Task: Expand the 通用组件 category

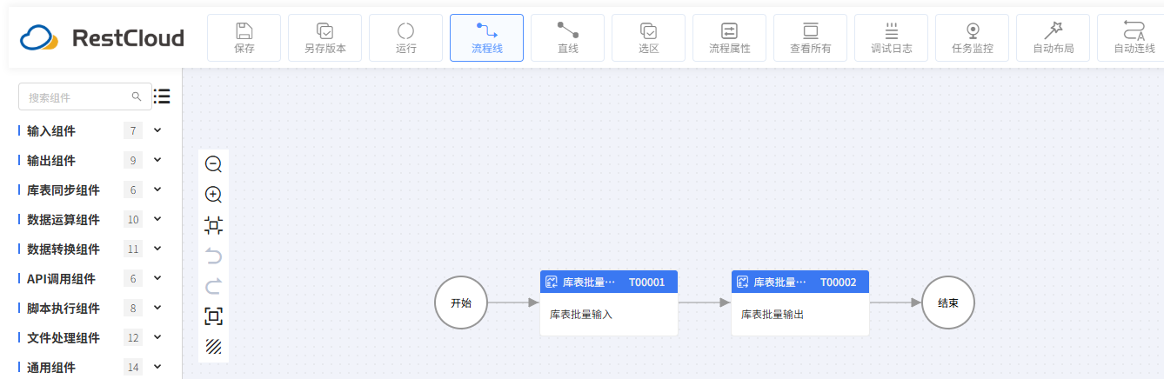Action: (x=157, y=367)
